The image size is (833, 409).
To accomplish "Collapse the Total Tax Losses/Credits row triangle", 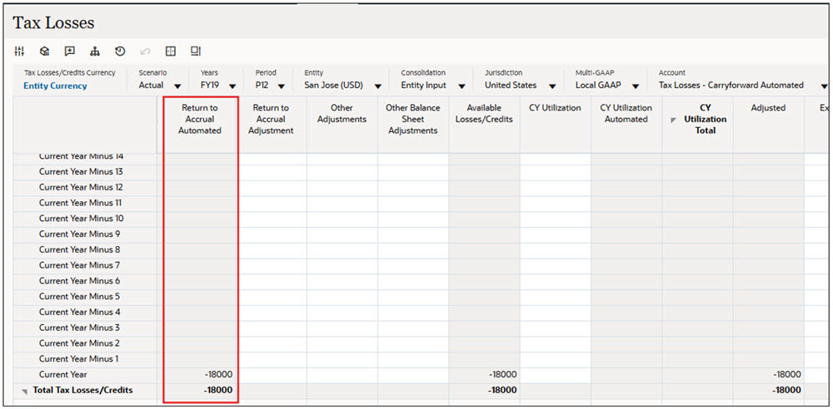I will point(24,392).
